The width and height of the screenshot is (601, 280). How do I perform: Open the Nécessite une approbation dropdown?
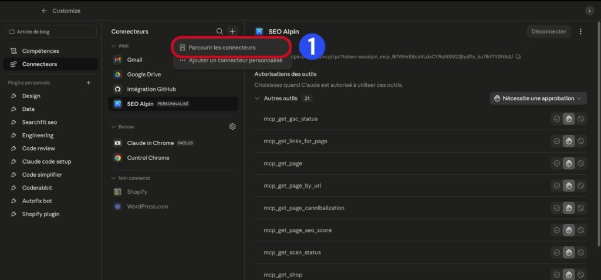tap(538, 98)
